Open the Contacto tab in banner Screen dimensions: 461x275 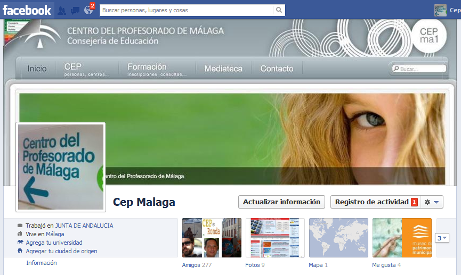pyautogui.click(x=277, y=69)
